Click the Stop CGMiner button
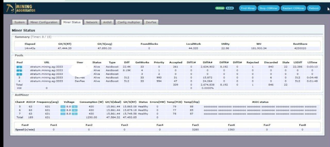The image size is (330, 147). [268, 8]
